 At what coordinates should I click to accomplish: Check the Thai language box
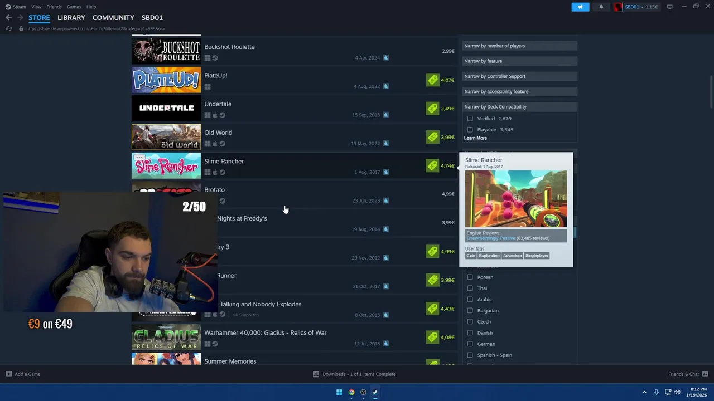pyautogui.click(x=470, y=288)
